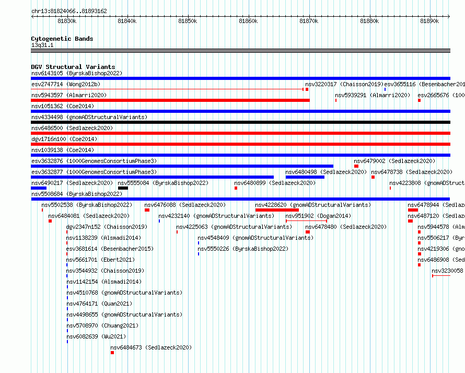The width and height of the screenshot is (465, 373).
Task: Open nsv1039138 (Coe2014) variant
Action: tap(63, 150)
